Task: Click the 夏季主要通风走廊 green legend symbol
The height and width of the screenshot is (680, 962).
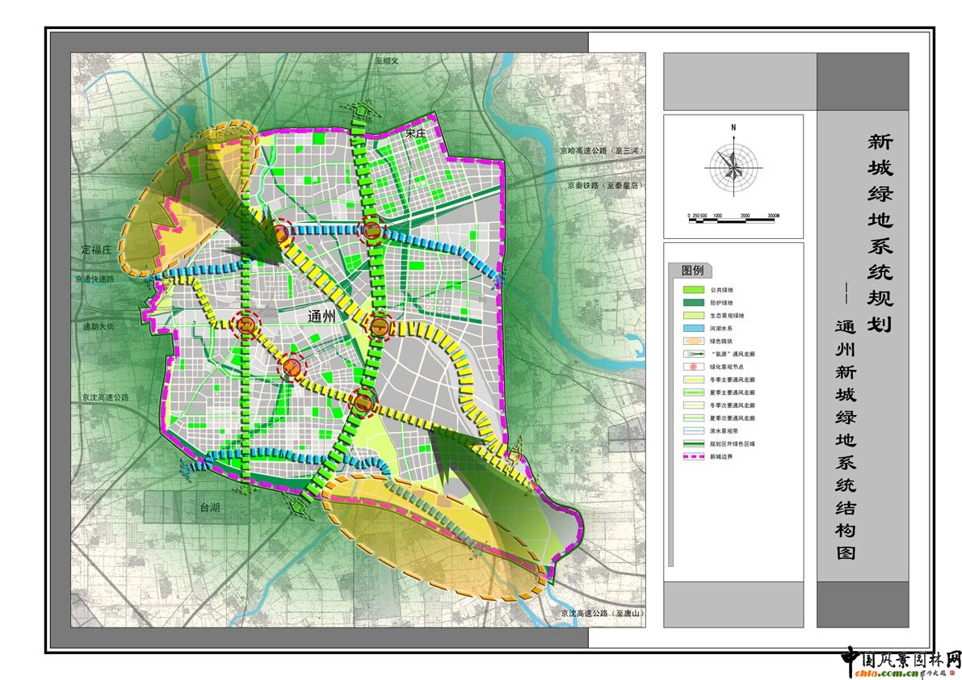Action: pos(695,392)
